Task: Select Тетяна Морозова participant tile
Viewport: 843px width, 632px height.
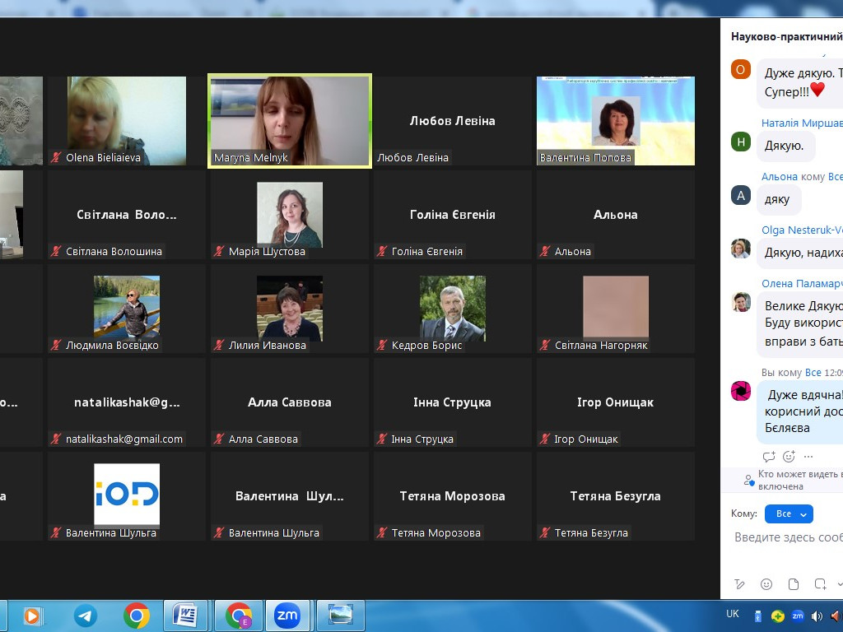Action: point(452,496)
